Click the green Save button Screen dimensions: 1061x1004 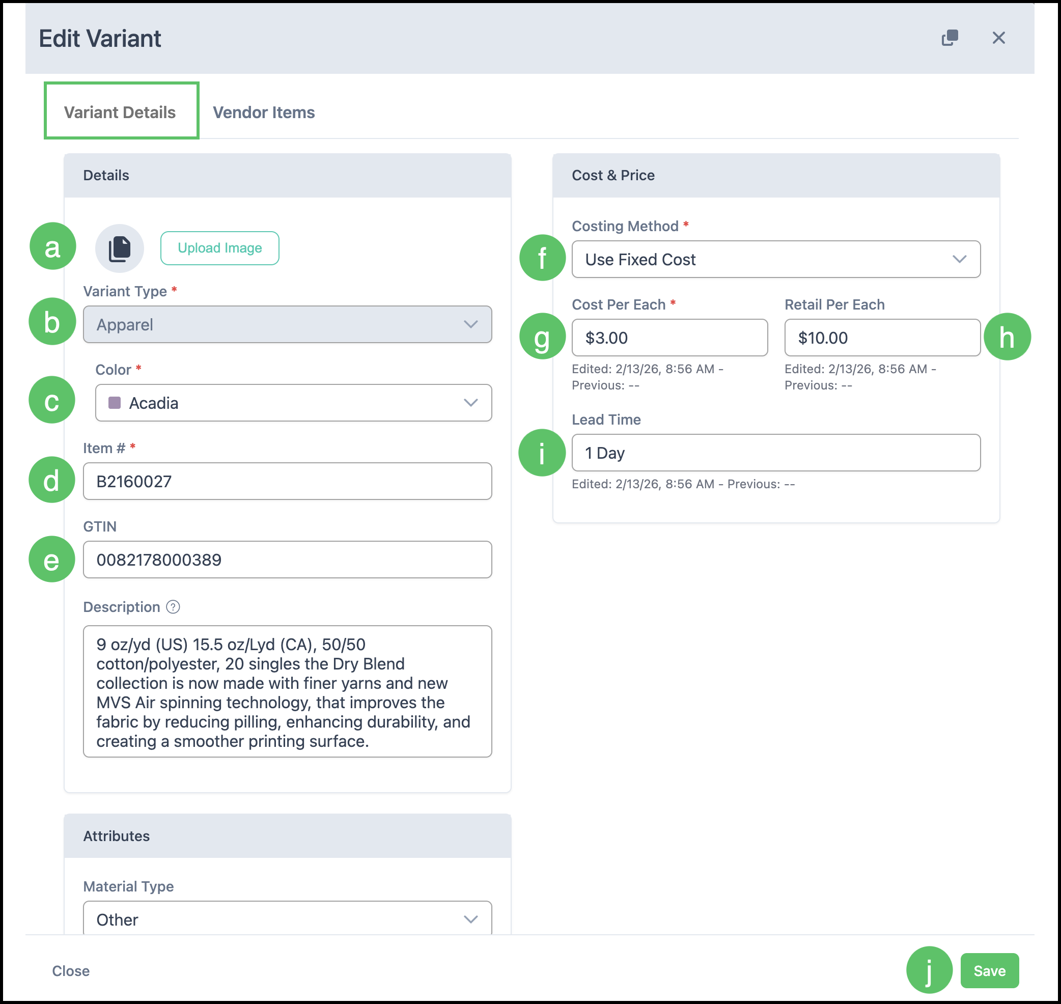tap(989, 970)
